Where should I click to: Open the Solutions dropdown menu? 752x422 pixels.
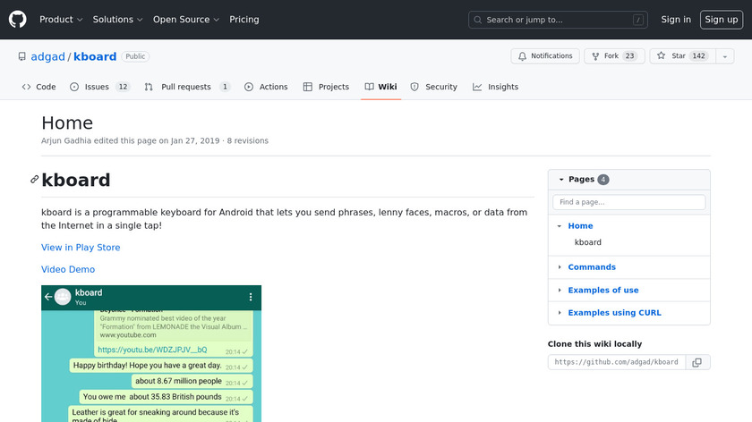coord(117,20)
